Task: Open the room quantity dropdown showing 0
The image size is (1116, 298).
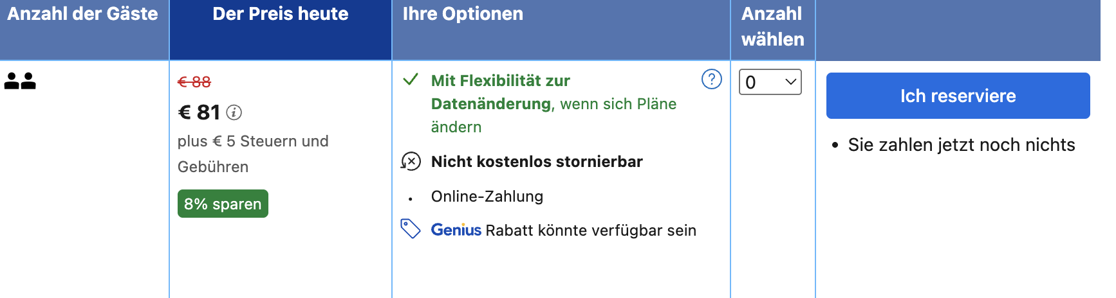Action: (770, 82)
